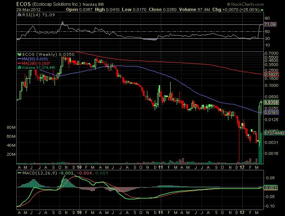Select the ECOS (Weekly) legend entry
This screenshot has width=285, height=216.
coord(37,54)
